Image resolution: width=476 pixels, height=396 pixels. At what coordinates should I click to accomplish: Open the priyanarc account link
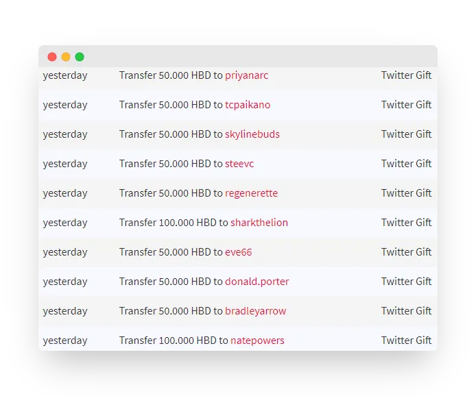246,75
